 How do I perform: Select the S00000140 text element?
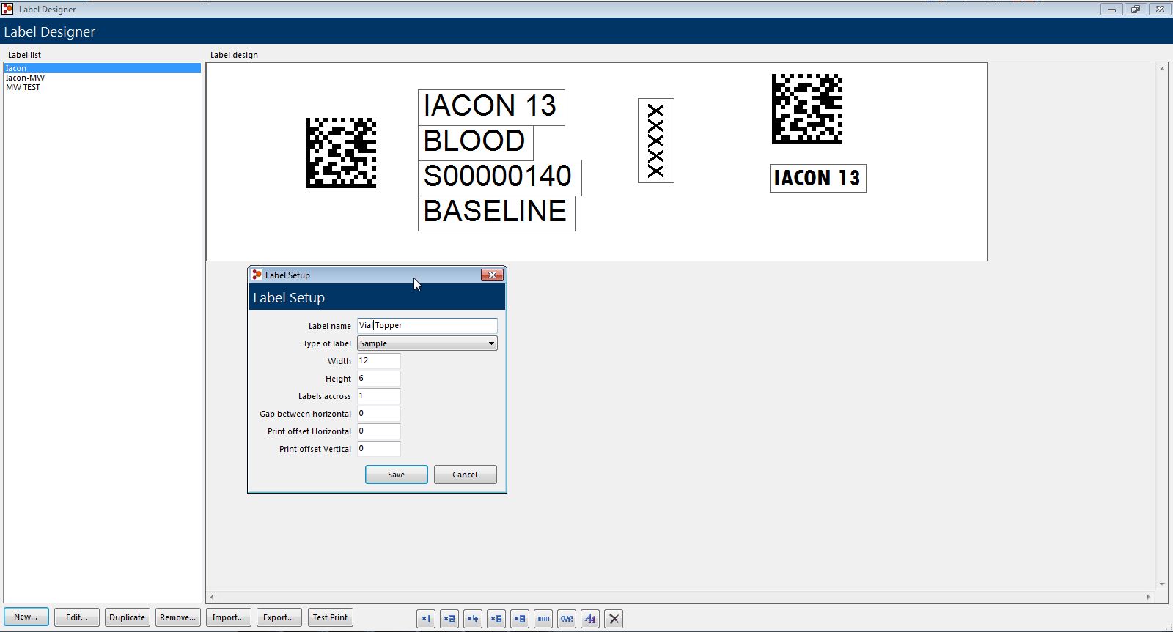coord(499,177)
